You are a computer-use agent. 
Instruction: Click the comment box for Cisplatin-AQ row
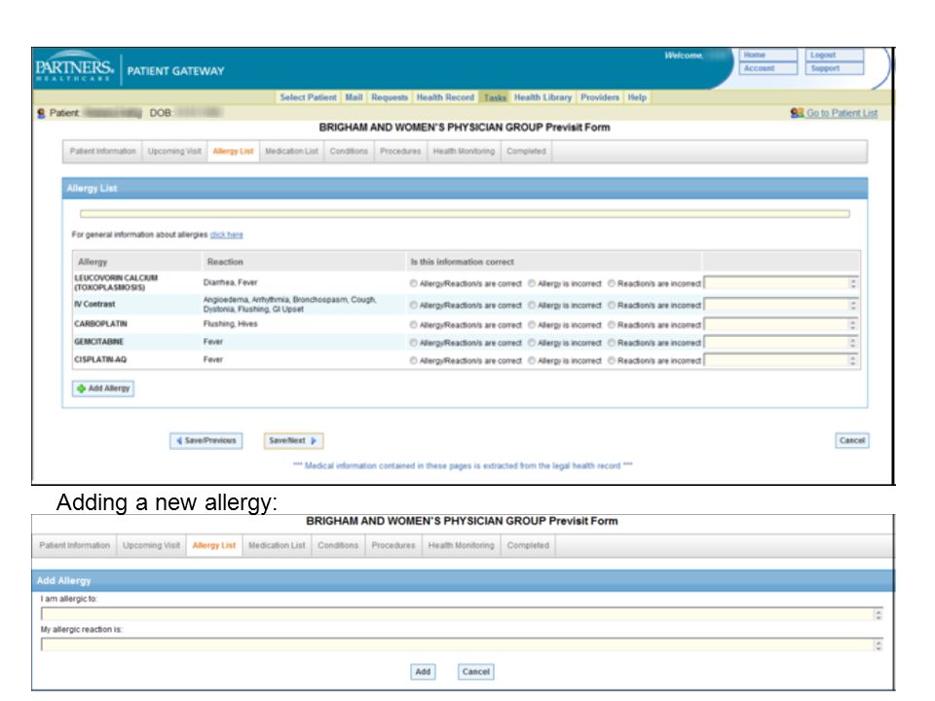click(x=781, y=360)
